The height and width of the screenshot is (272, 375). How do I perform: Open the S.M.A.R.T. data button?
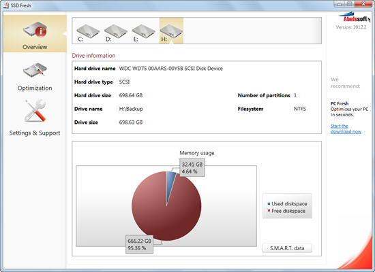coord(287,248)
